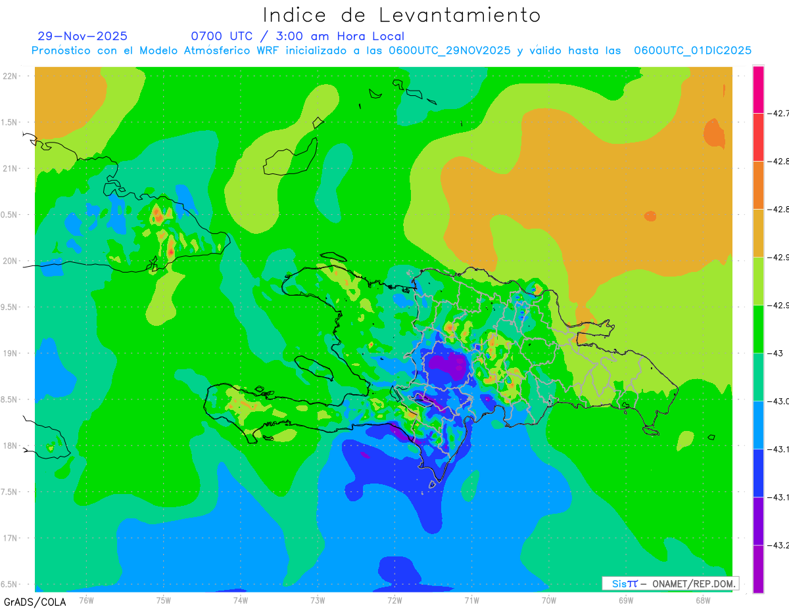Click the legend value "-43.2"
This screenshot has height=609, width=789.
pyautogui.click(x=778, y=545)
